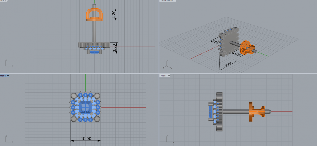
Task: Select the 10.00 dimension in Perspective view
Action: coord(227,64)
